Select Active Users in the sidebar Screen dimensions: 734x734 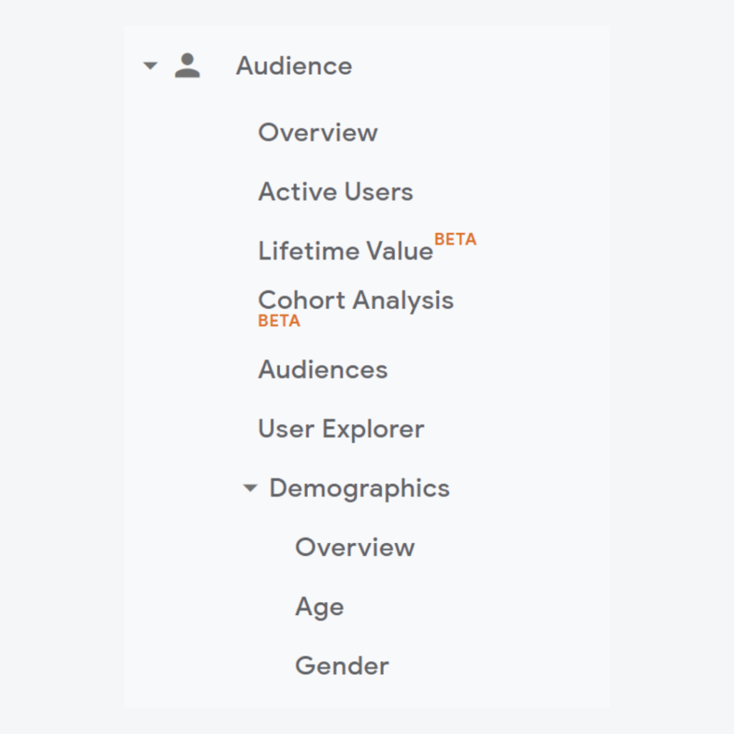(x=335, y=191)
